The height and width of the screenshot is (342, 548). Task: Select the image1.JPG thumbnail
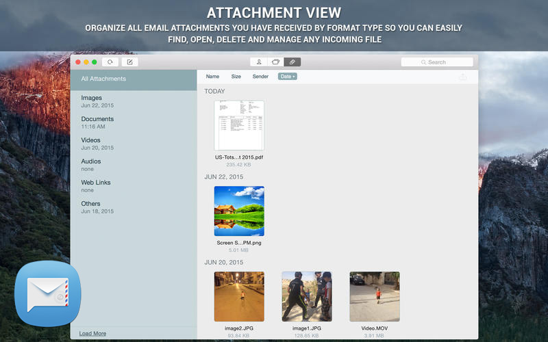[x=307, y=297]
